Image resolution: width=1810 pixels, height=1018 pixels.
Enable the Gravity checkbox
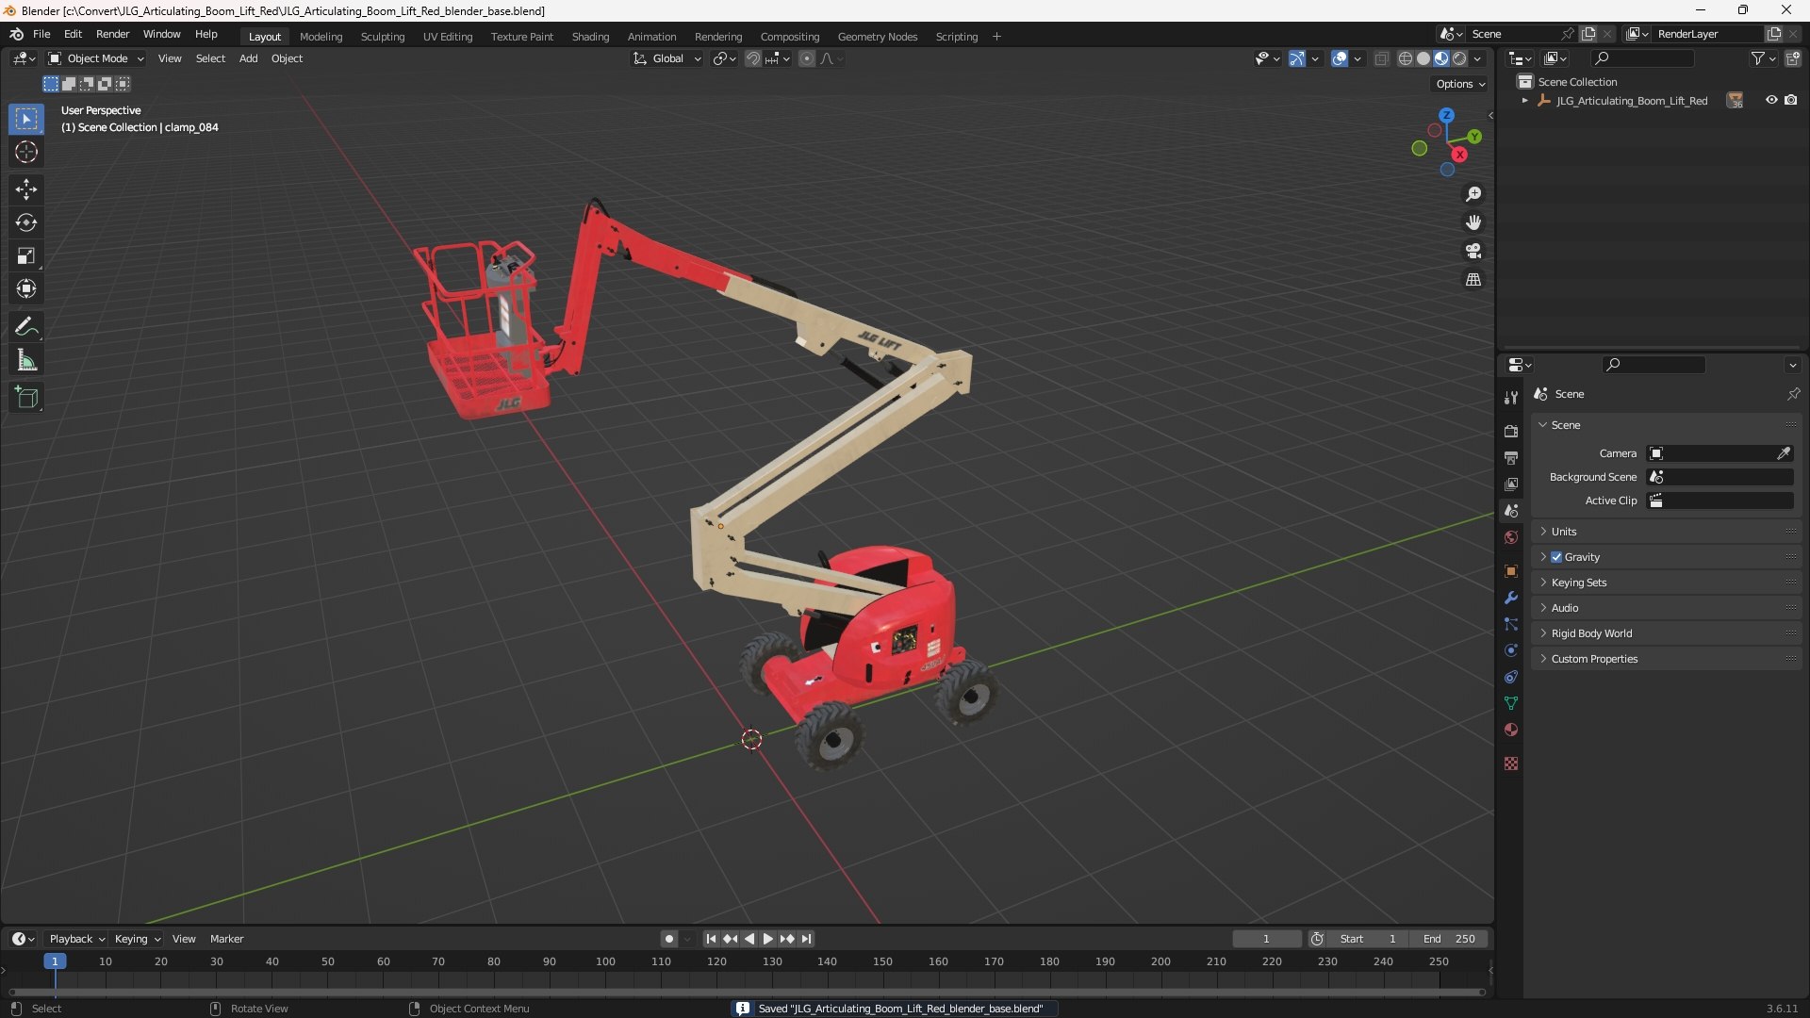click(x=1556, y=557)
